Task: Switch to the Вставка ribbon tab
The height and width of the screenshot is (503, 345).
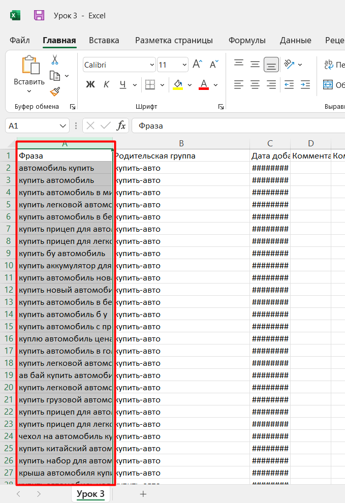Action: coord(104,41)
